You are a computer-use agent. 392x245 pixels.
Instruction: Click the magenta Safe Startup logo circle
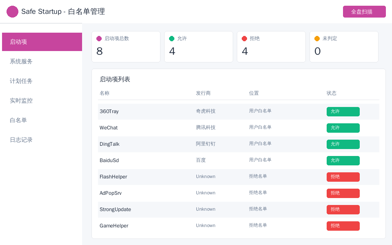click(12, 11)
